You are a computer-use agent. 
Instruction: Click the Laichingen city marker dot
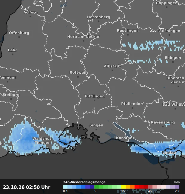coord(169,35)
